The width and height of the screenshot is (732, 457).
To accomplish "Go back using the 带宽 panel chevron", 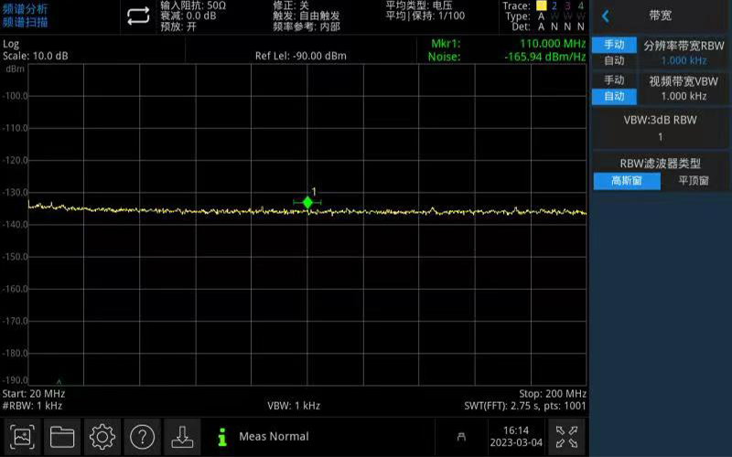I will pyautogui.click(x=605, y=16).
